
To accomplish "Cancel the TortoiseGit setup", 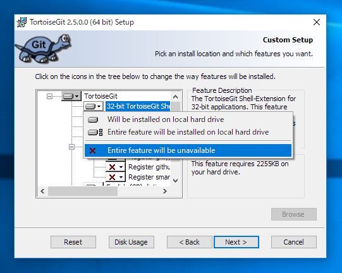I will (293, 242).
